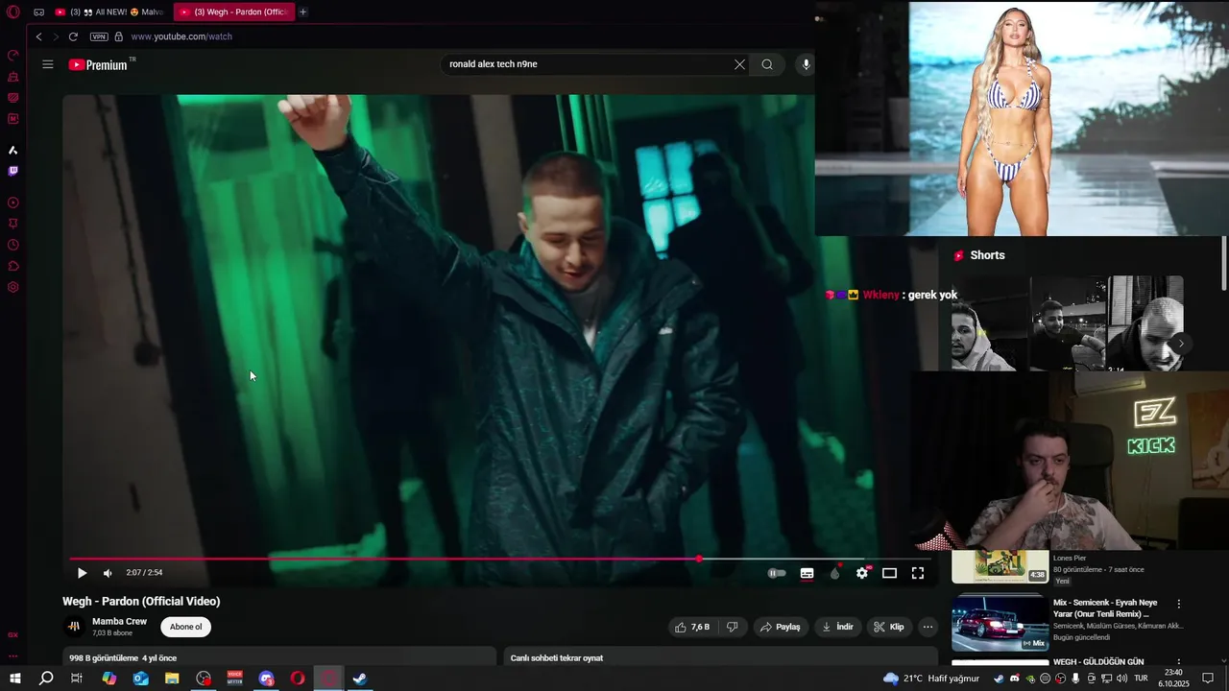This screenshot has height=691, width=1229.
Task: Expand the video description box
Action: click(x=279, y=657)
